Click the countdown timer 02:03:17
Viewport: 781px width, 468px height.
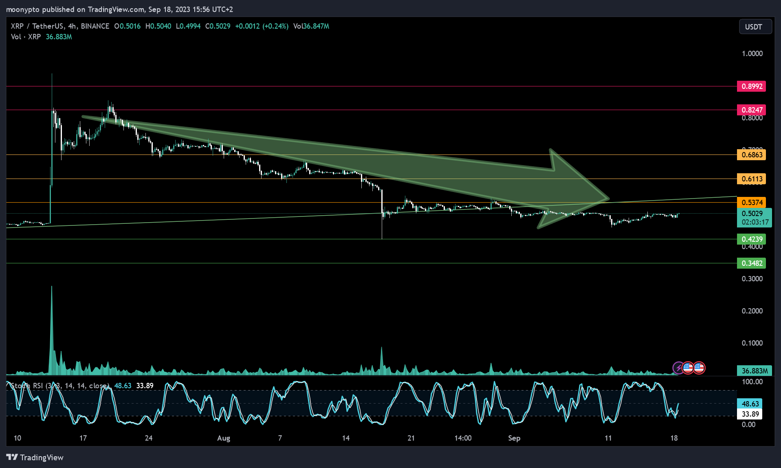(755, 222)
